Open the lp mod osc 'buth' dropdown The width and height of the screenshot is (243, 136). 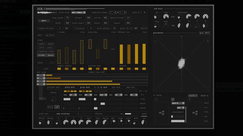pos(103,95)
